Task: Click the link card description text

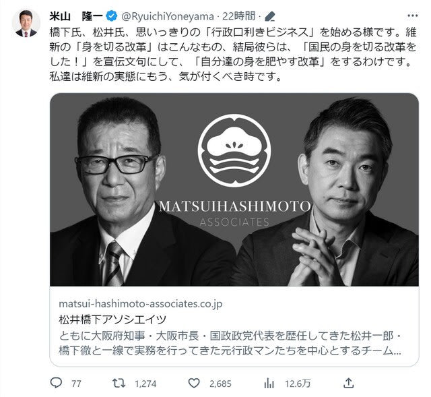Action: 230,343
